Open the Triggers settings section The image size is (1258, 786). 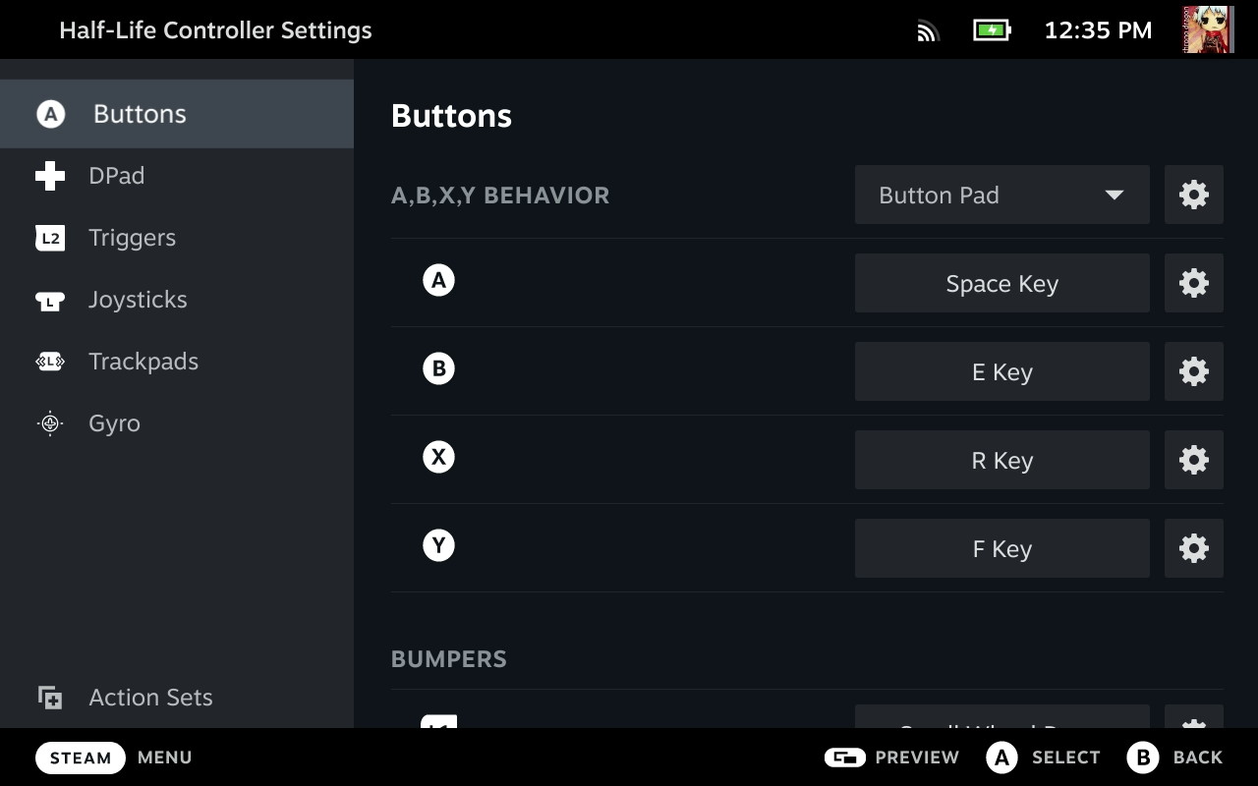pyautogui.click(x=132, y=238)
